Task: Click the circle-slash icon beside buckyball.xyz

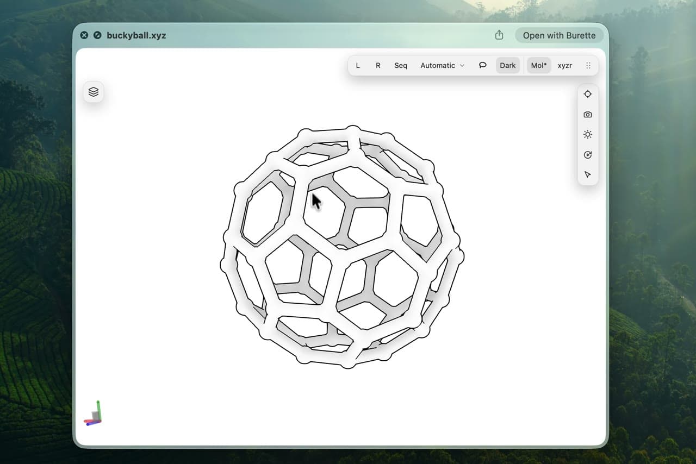Action: (x=97, y=35)
